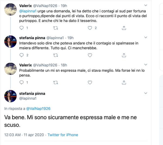Reply to Valerix's first tweet
163x145 pixels.
click(x=22, y=28)
